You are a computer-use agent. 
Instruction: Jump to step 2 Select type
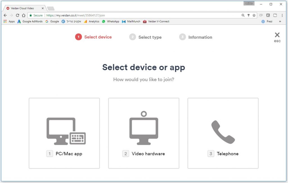[145, 37]
